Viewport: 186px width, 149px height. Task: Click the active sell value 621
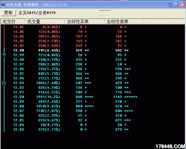(119, 120)
